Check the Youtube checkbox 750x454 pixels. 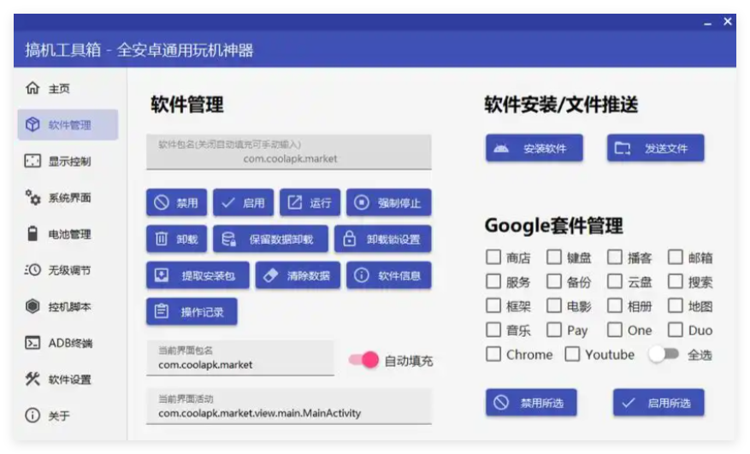(x=572, y=355)
